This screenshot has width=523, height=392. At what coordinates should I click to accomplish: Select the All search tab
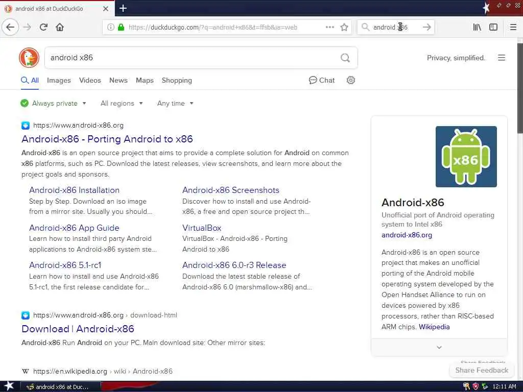30,80
